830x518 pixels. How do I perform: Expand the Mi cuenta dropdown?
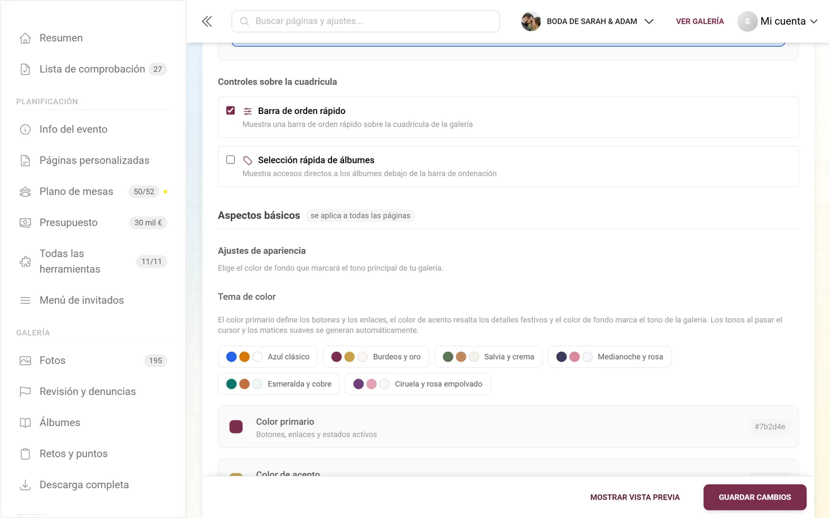click(x=778, y=21)
